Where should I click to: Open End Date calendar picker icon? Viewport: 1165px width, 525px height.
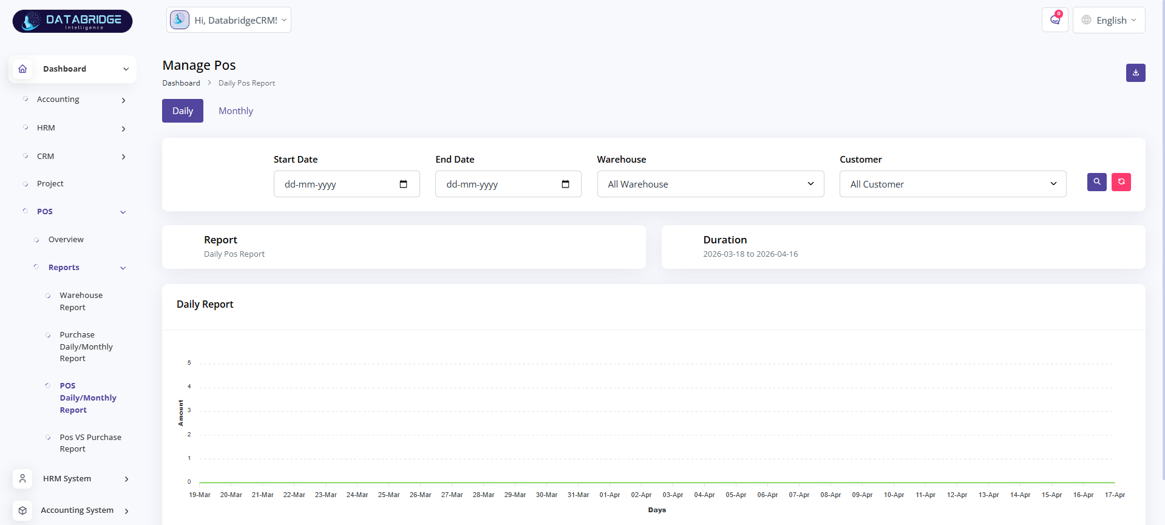565,185
